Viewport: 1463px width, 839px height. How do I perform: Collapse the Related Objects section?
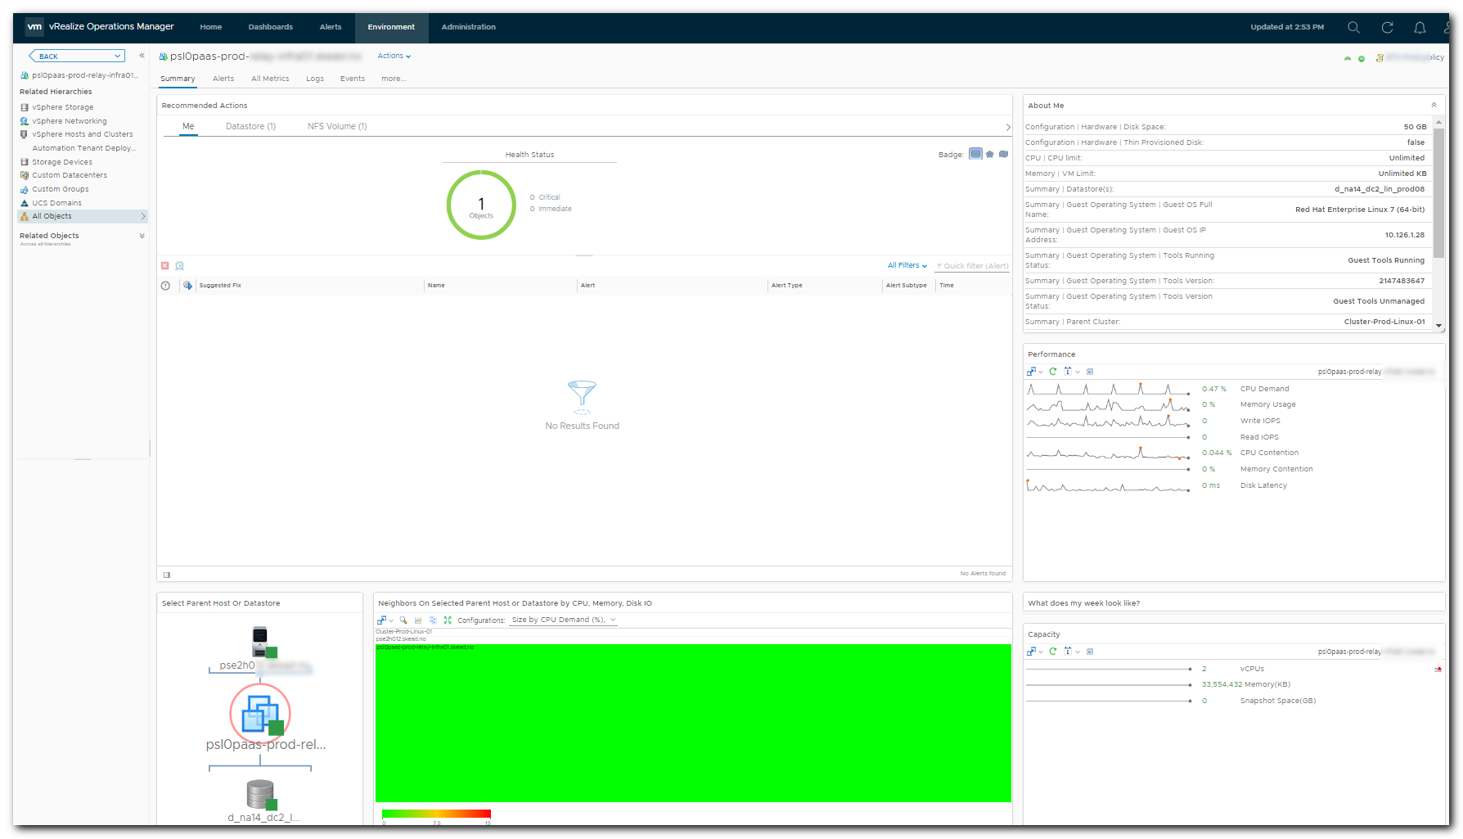141,236
